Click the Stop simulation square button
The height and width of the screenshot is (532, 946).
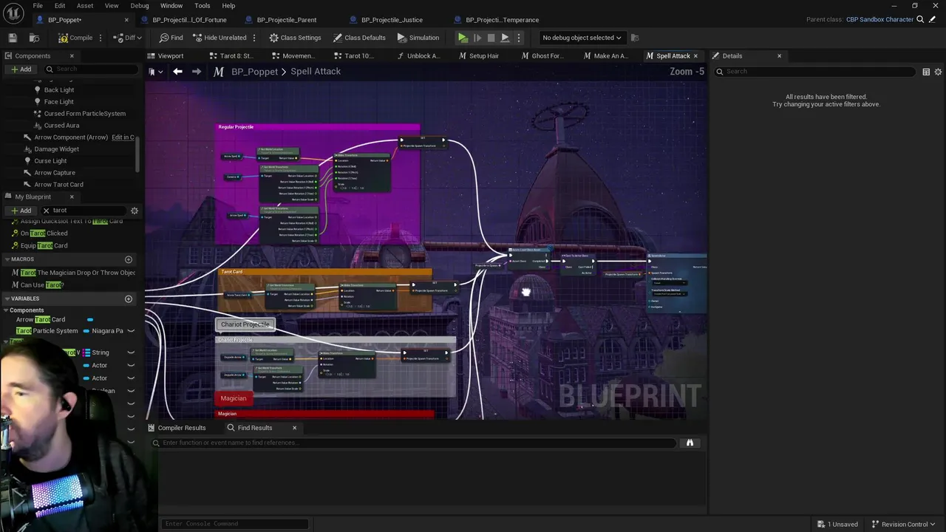pos(491,38)
